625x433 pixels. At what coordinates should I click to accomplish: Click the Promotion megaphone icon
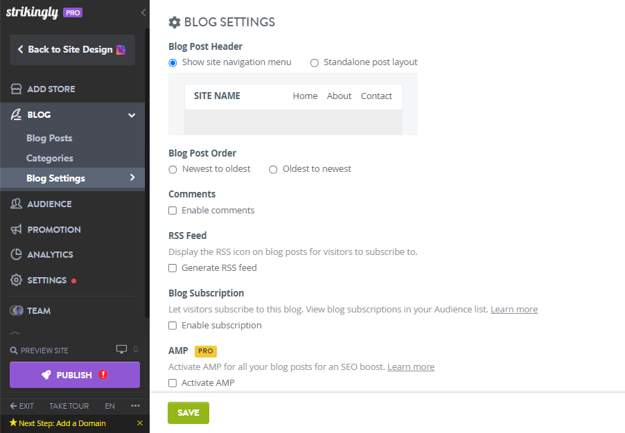pyautogui.click(x=16, y=230)
